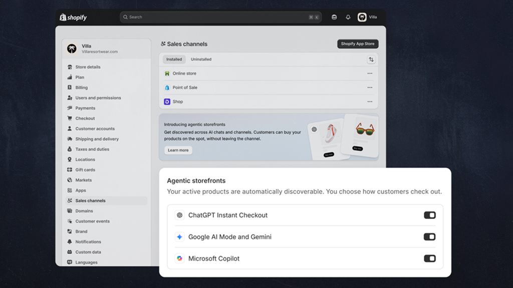
Task: Click the Microsoft Copilot logo icon
Action: point(179,258)
